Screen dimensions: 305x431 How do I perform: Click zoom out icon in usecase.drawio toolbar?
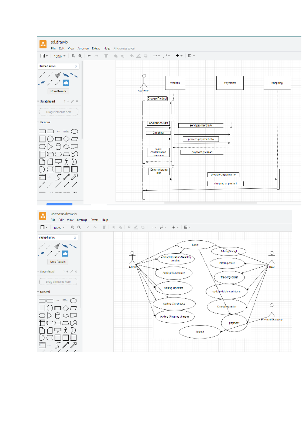tap(79, 227)
